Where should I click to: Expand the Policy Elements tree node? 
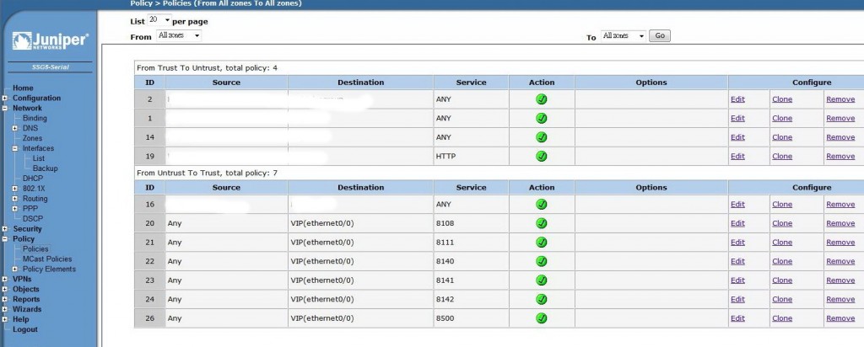15,270
